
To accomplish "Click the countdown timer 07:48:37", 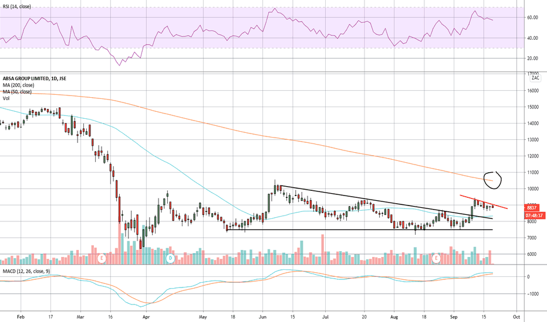I will tap(534, 215).
